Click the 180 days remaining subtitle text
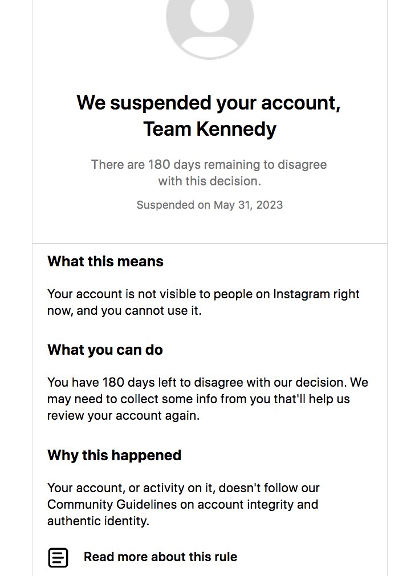The image size is (415, 576). [x=209, y=173]
